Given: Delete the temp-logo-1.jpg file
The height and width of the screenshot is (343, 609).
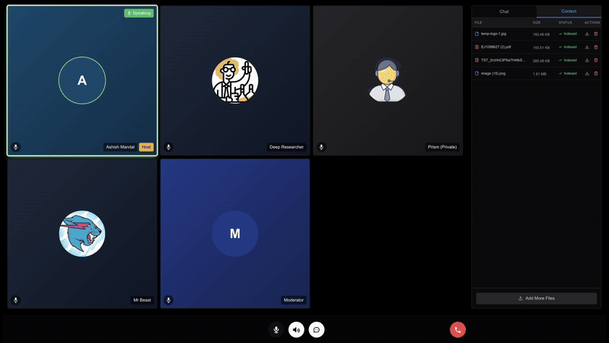Looking at the screenshot, I should click(596, 34).
